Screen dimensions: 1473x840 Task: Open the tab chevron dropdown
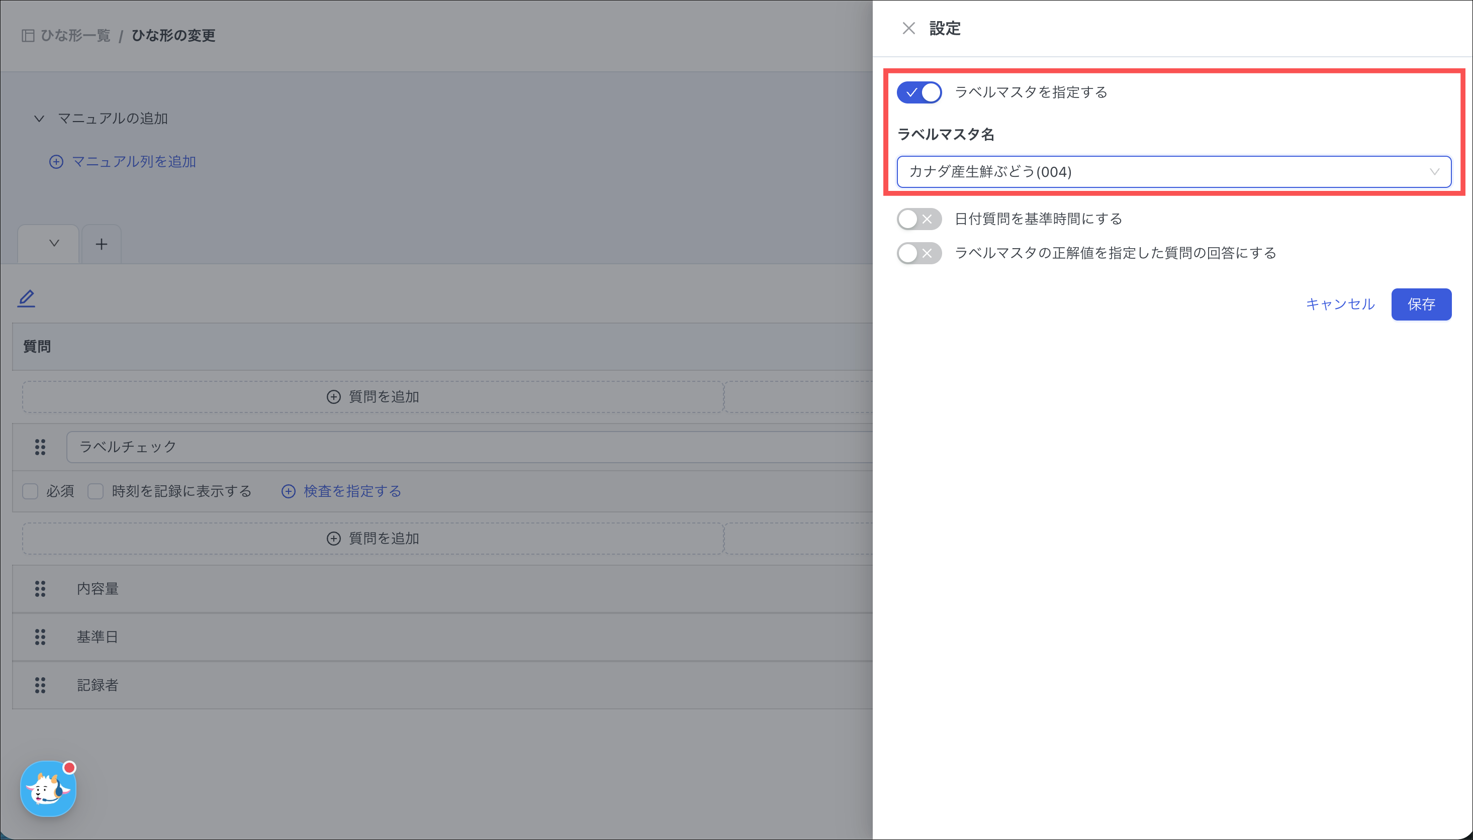54,244
